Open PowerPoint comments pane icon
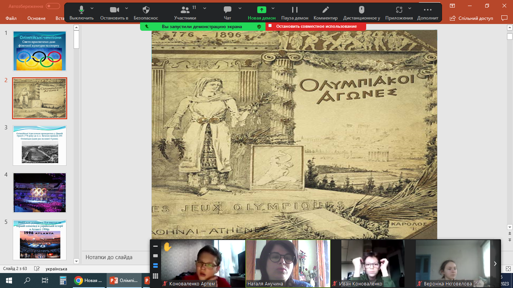513x288 pixels. point(504,18)
